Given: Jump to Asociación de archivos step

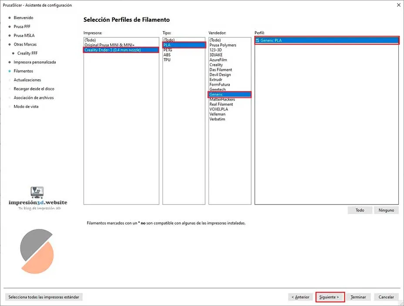Looking at the screenshot, I should 34,98.
